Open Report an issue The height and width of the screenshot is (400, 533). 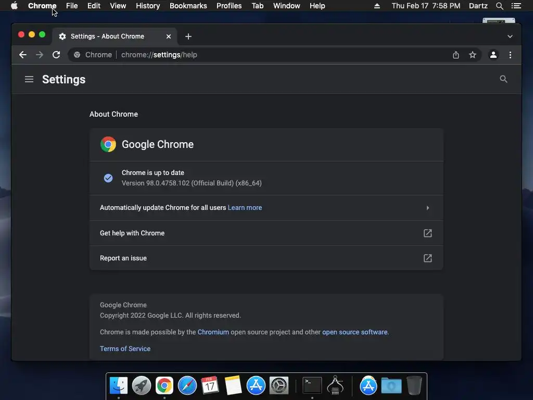coord(266,258)
